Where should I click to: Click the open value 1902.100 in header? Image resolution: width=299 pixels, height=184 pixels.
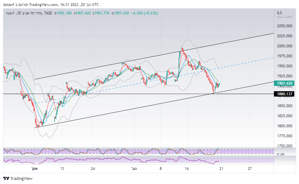coord(64,13)
